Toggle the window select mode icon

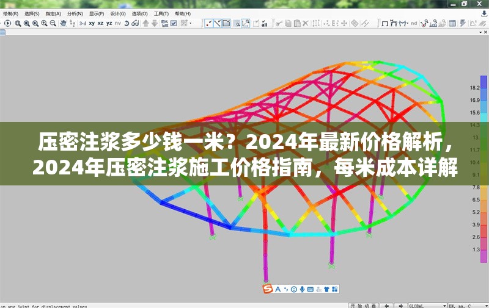coord(226,23)
